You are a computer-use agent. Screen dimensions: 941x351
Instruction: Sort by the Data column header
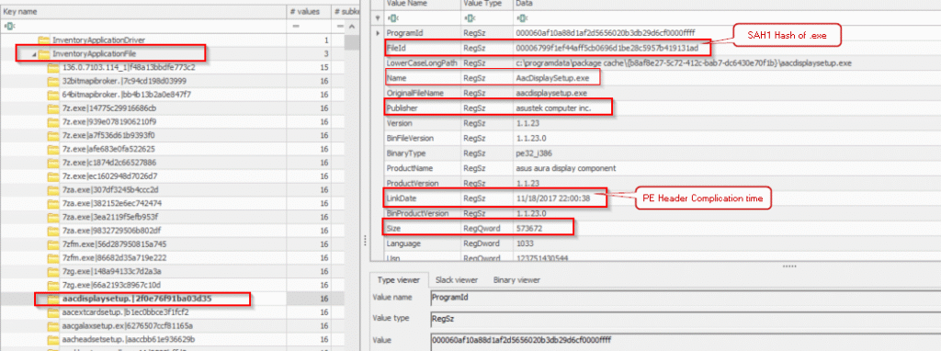(726, 4)
